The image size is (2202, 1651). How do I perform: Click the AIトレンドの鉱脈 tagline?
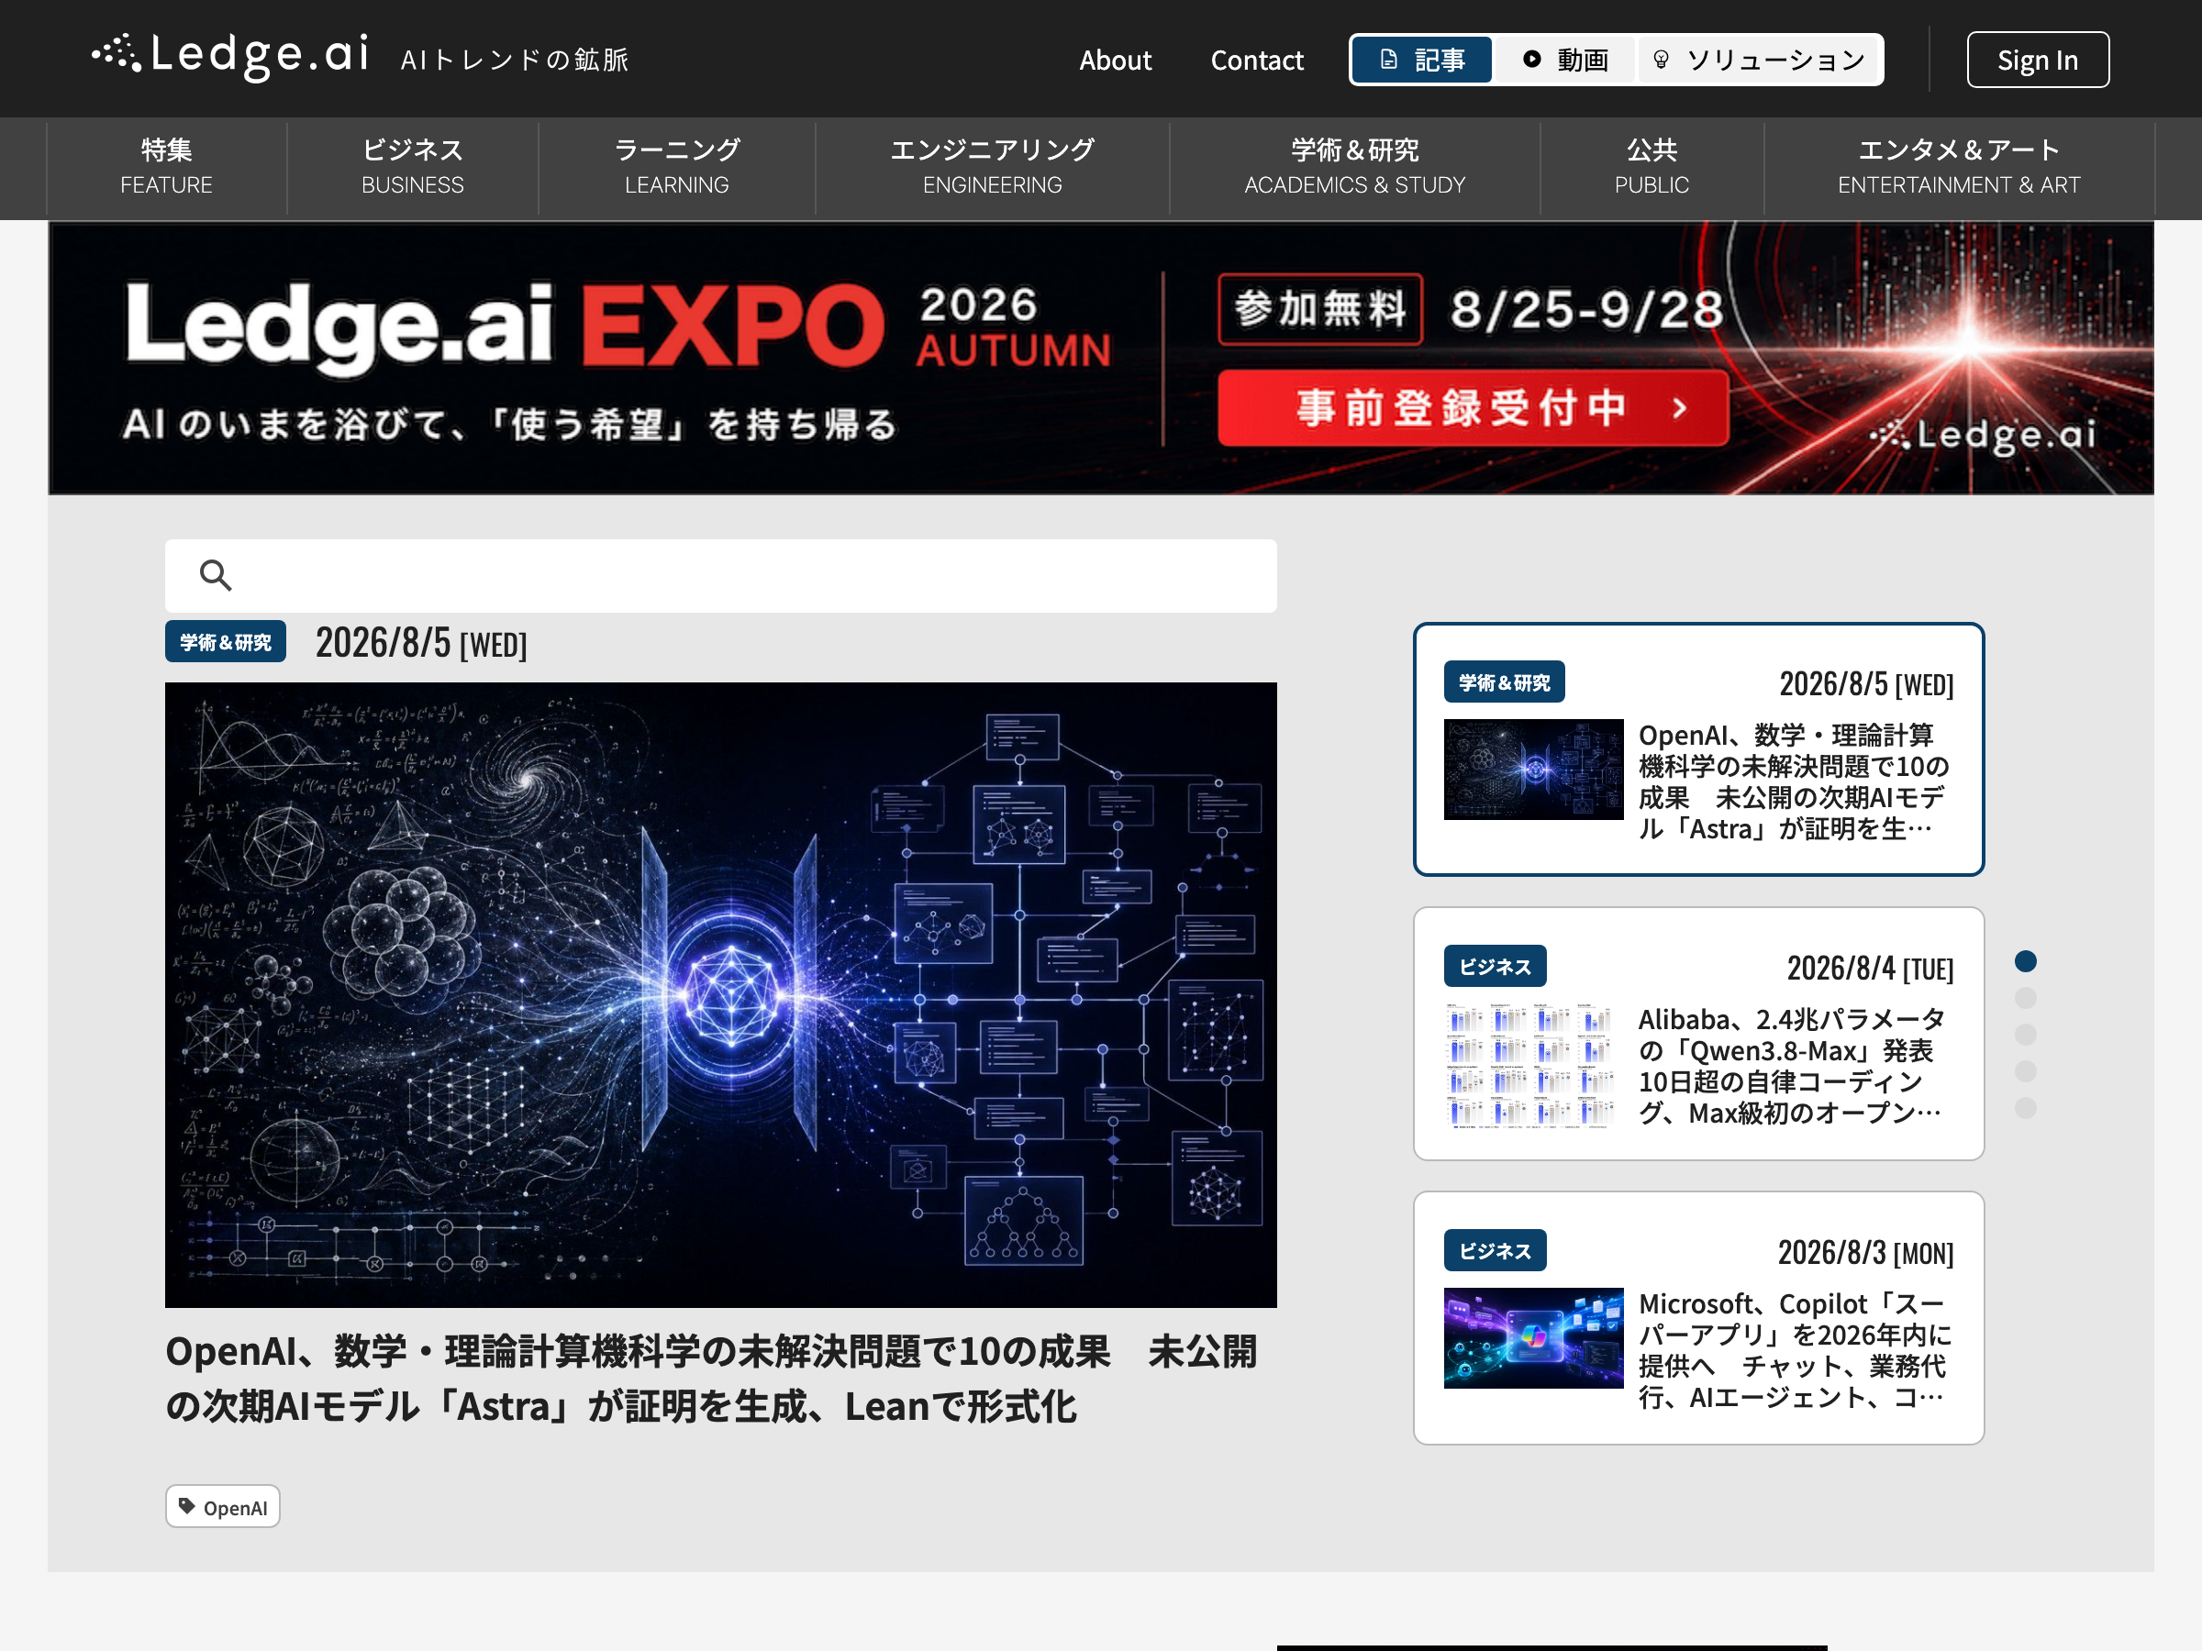coord(515,60)
